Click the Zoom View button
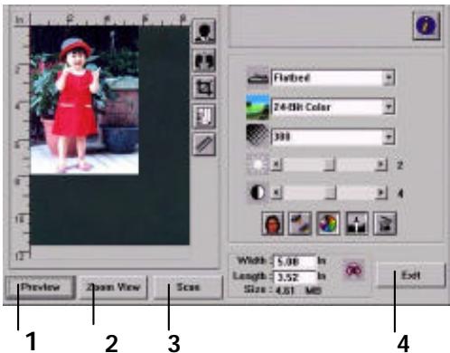 click(113, 287)
